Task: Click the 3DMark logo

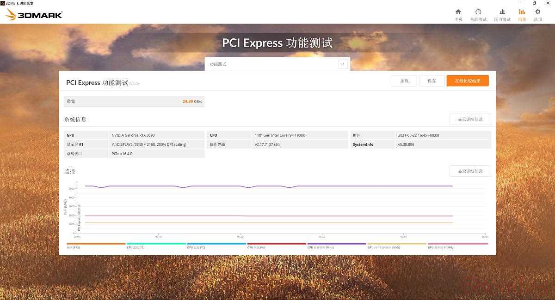Action: 34,15
